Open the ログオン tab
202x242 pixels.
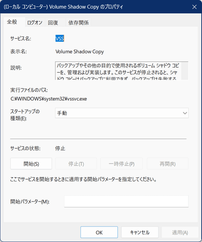pyautogui.click(x=35, y=23)
